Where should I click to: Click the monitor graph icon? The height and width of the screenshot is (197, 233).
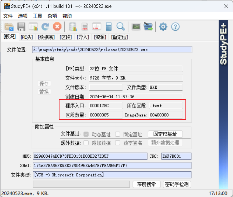(x=136, y=27)
